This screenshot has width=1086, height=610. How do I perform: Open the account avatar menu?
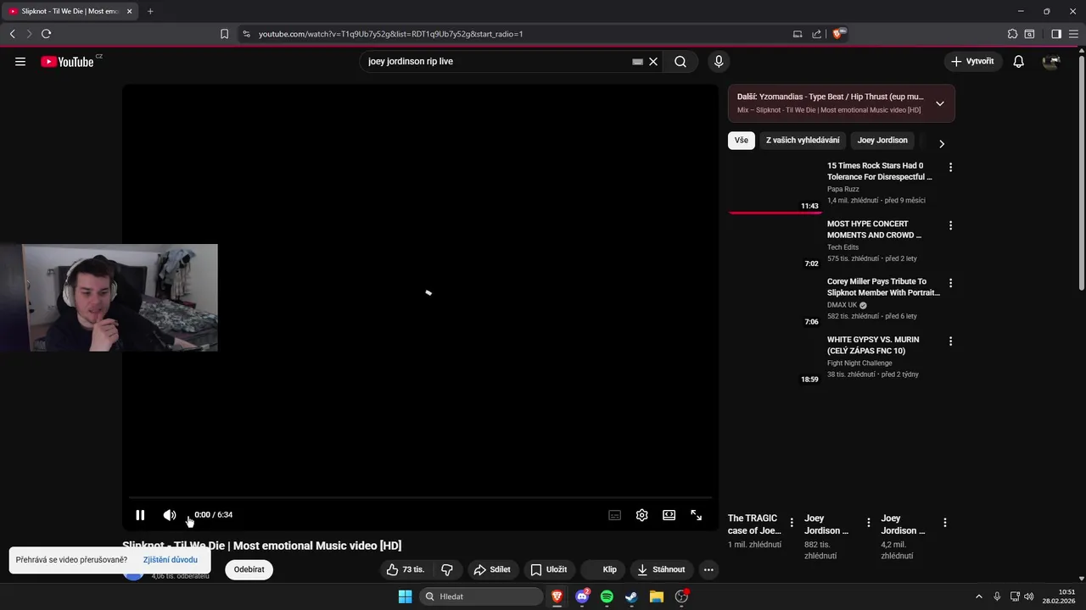pos(1051,61)
